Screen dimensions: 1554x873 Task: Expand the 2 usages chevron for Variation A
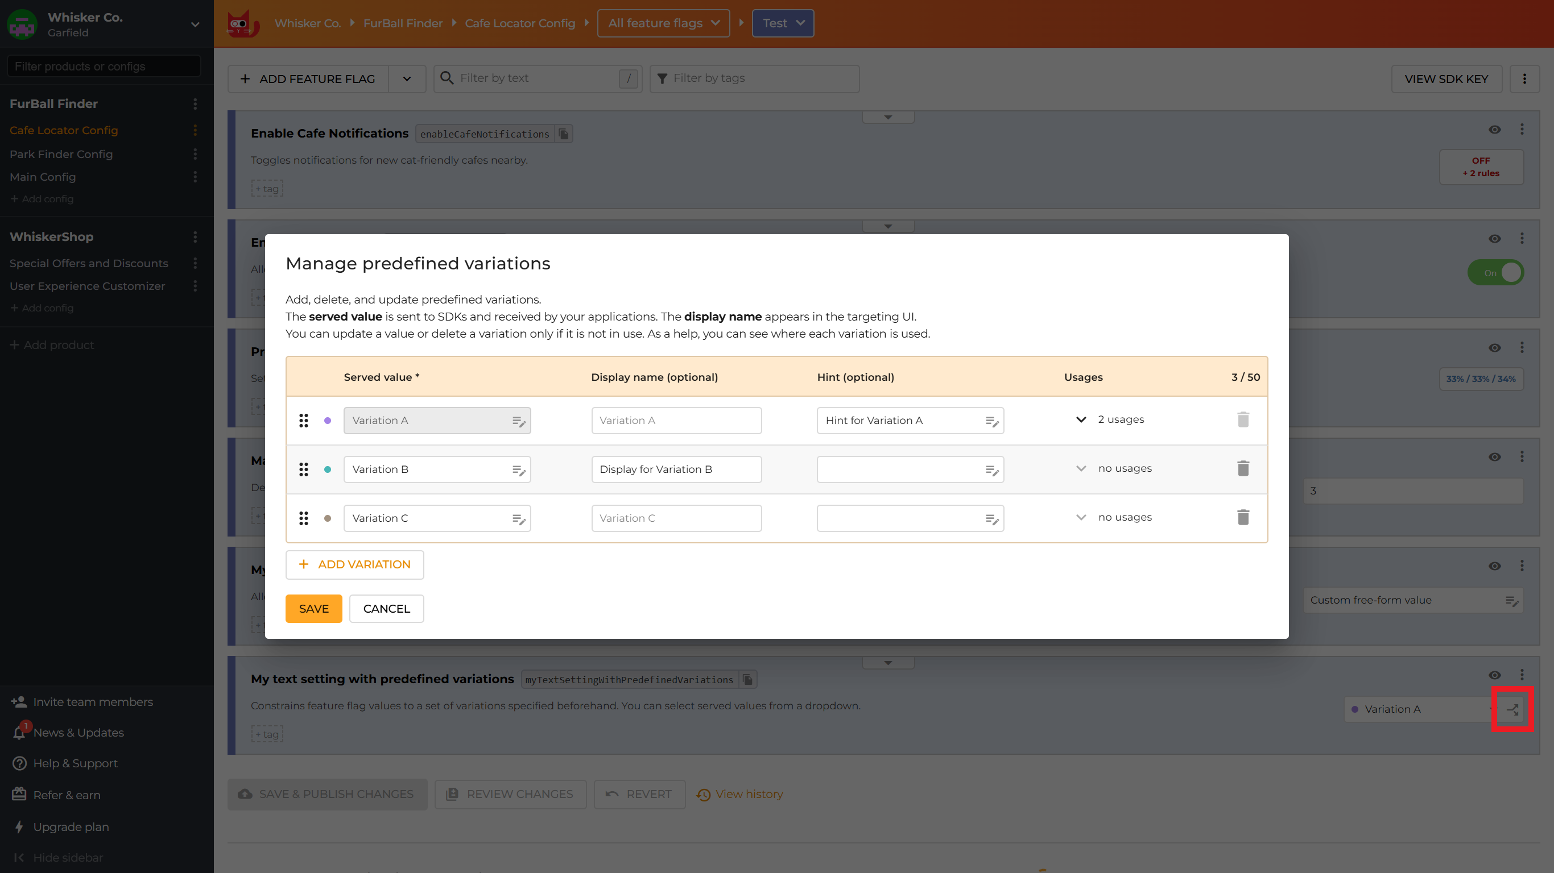(x=1080, y=419)
